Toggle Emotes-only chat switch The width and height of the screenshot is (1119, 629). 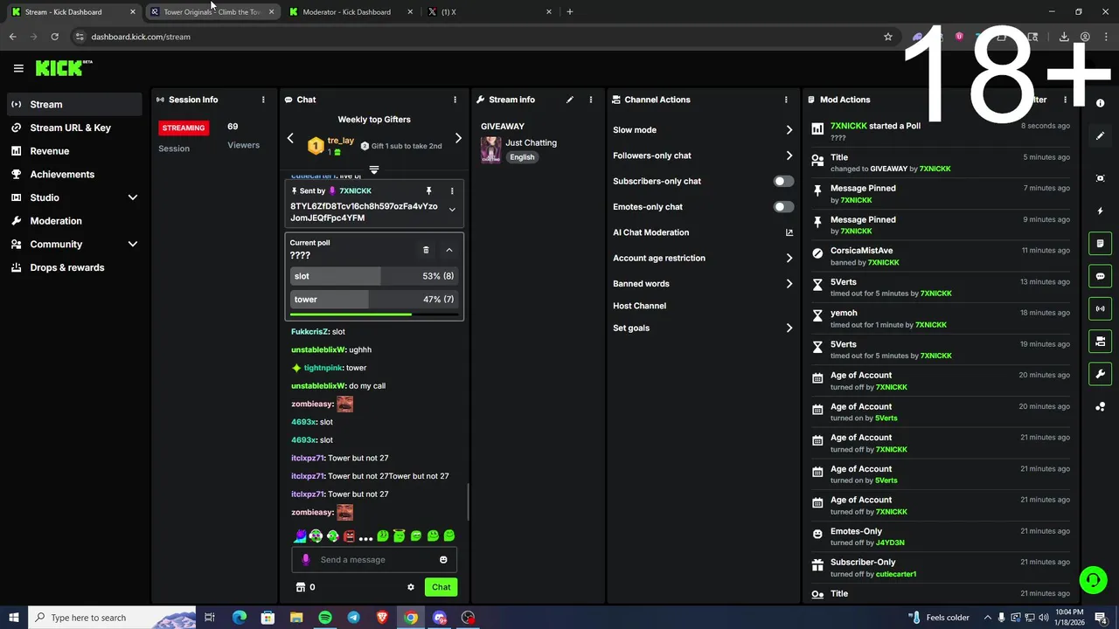pos(783,207)
